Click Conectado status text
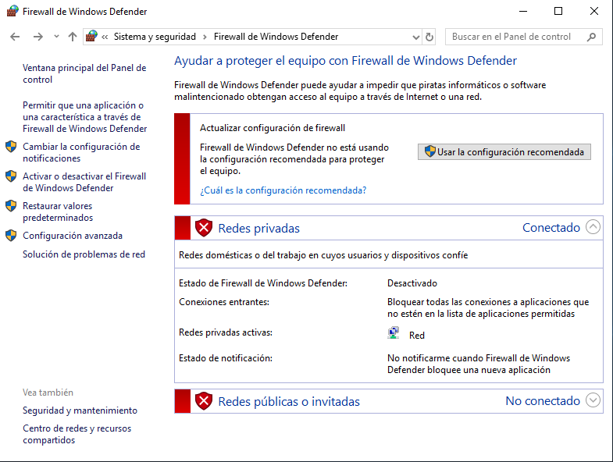The width and height of the screenshot is (613, 462). click(x=551, y=227)
